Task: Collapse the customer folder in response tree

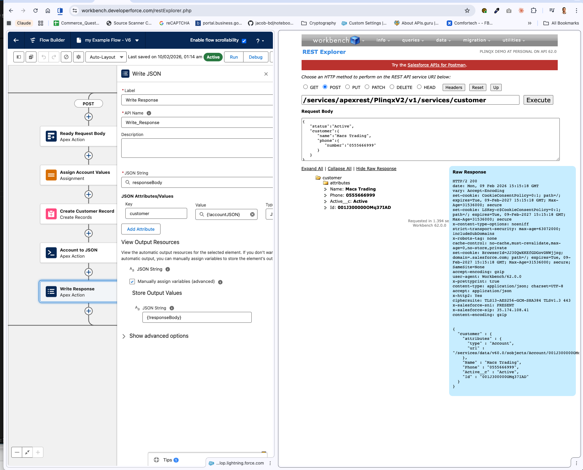Action: point(318,178)
